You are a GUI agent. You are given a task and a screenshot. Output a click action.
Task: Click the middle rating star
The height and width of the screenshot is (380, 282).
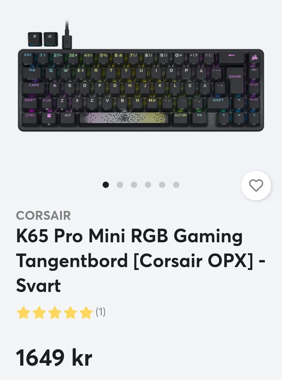coord(55,312)
